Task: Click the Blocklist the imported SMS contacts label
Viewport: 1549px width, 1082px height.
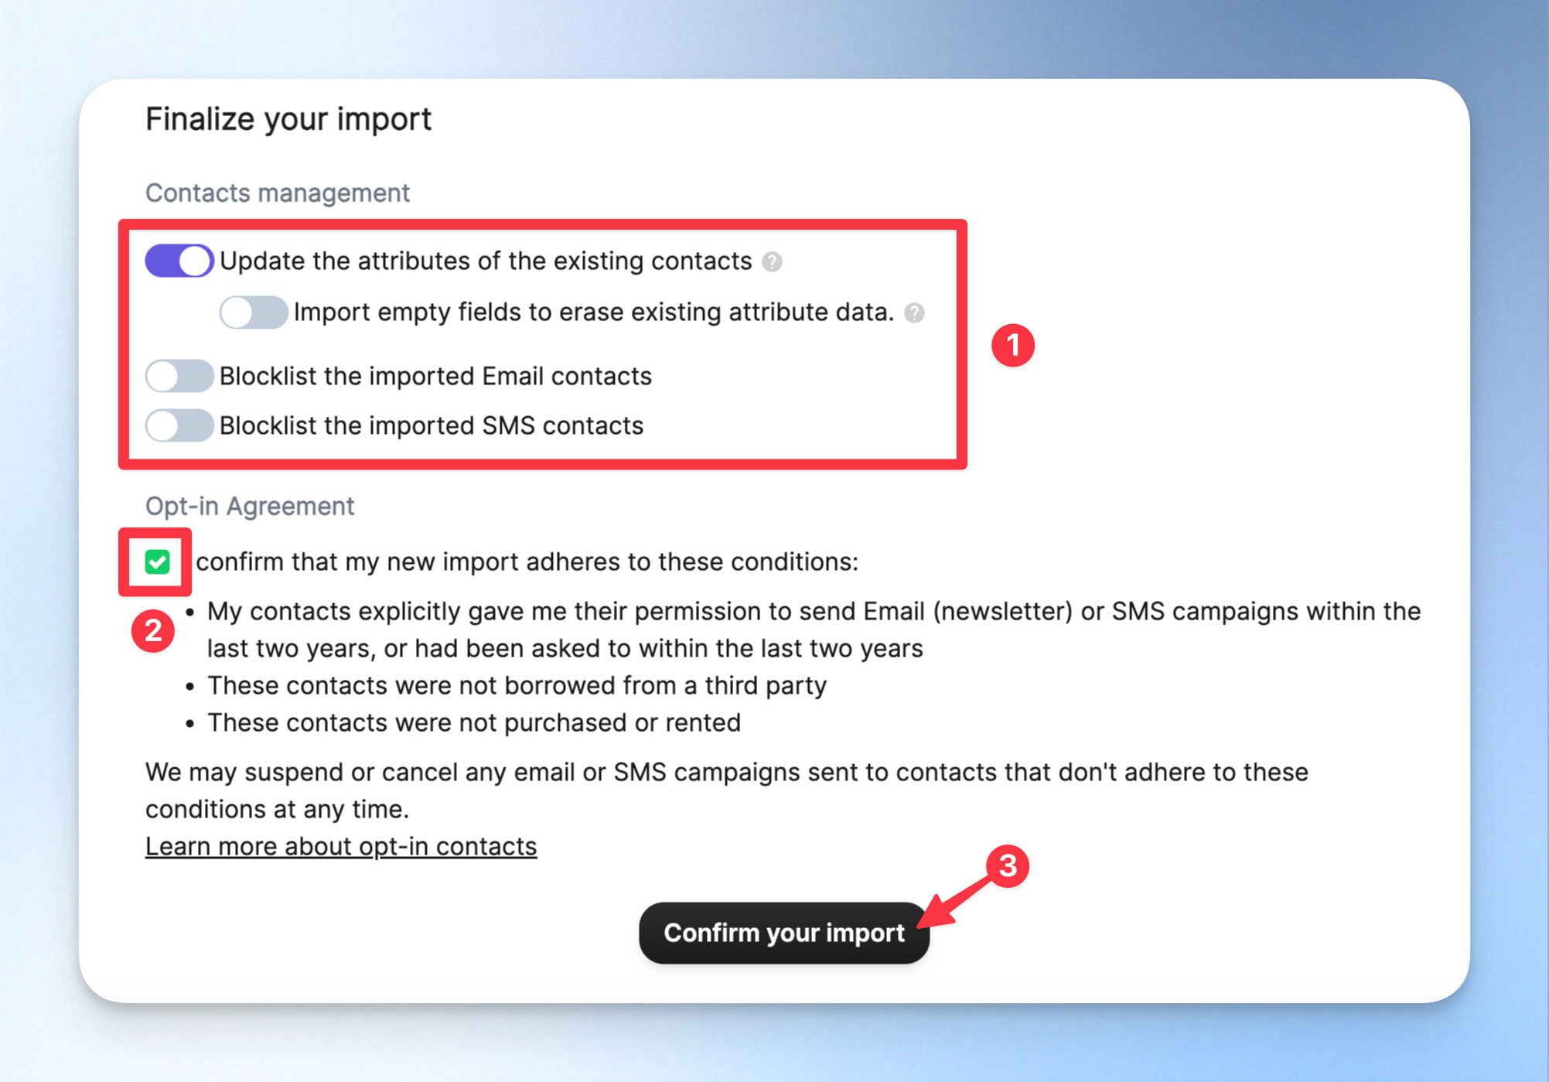Action: point(432,425)
